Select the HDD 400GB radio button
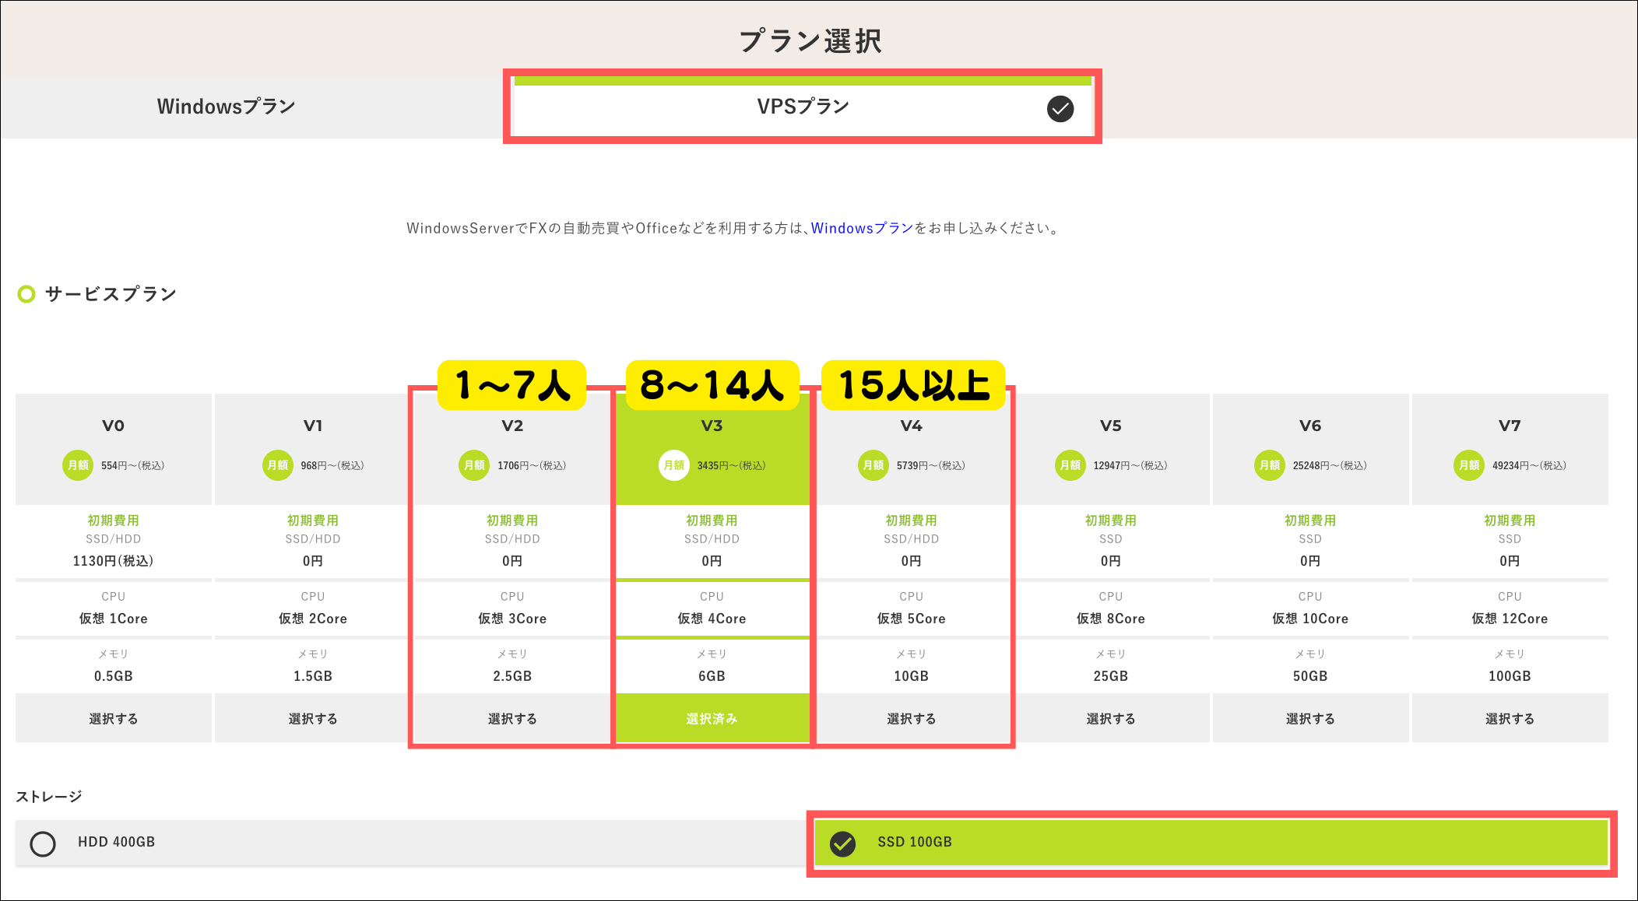The width and height of the screenshot is (1638, 901). pyautogui.click(x=43, y=843)
